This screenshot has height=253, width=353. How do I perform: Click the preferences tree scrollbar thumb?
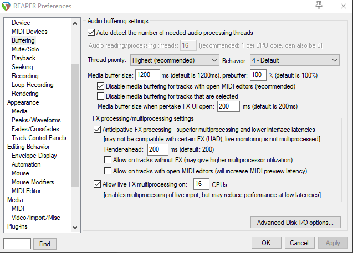point(75,125)
